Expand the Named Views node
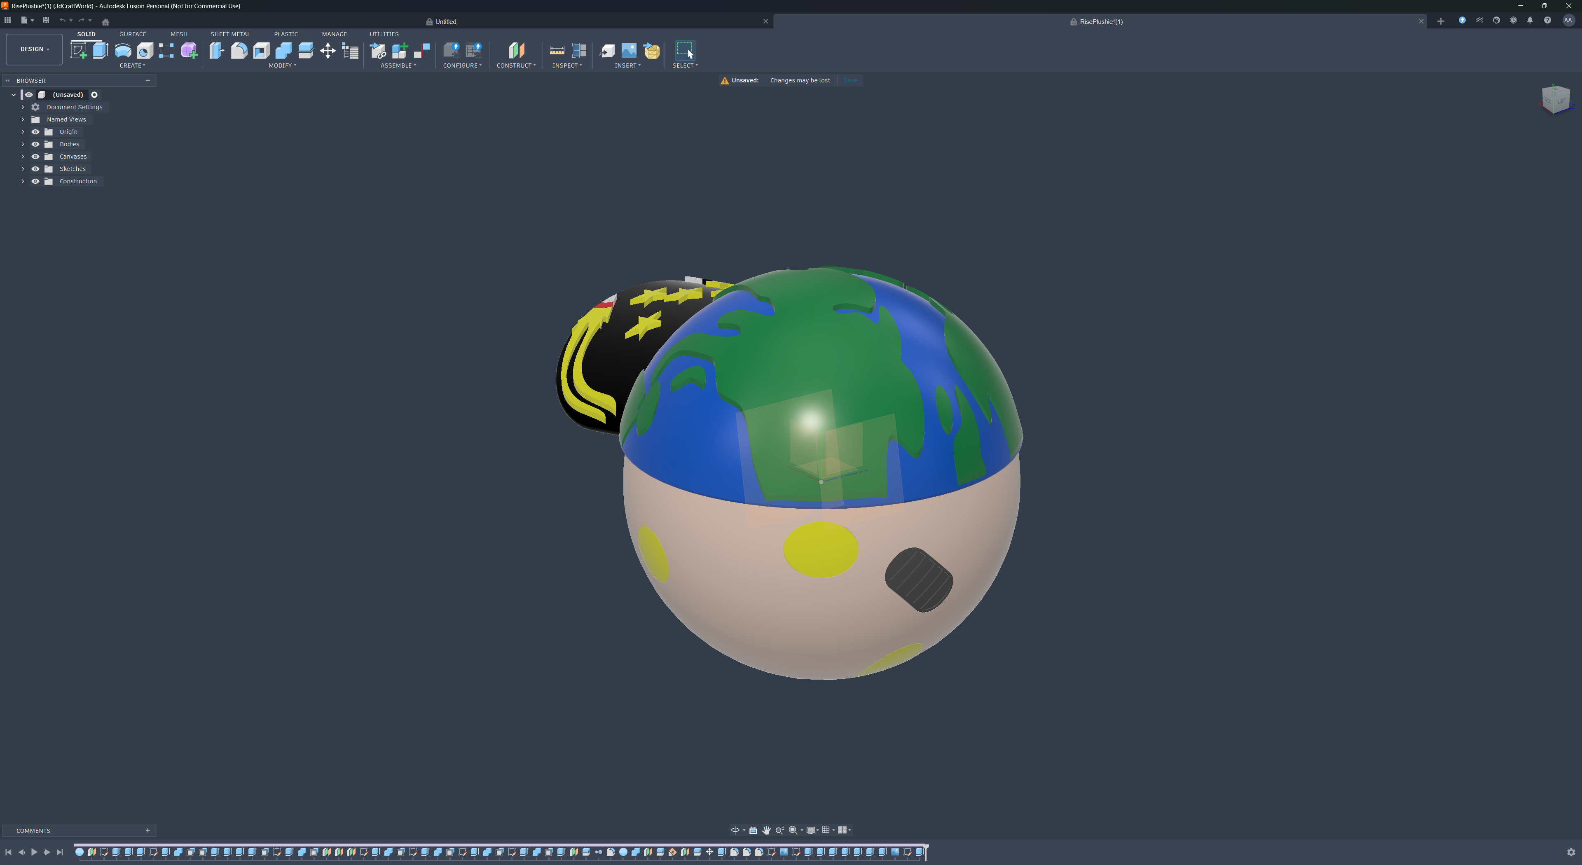This screenshot has height=865, width=1582. pyautogui.click(x=23, y=119)
